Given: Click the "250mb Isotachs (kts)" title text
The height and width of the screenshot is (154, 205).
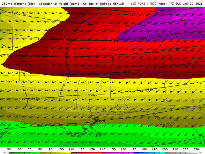Looking at the screenshot, I should click(18, 4).
